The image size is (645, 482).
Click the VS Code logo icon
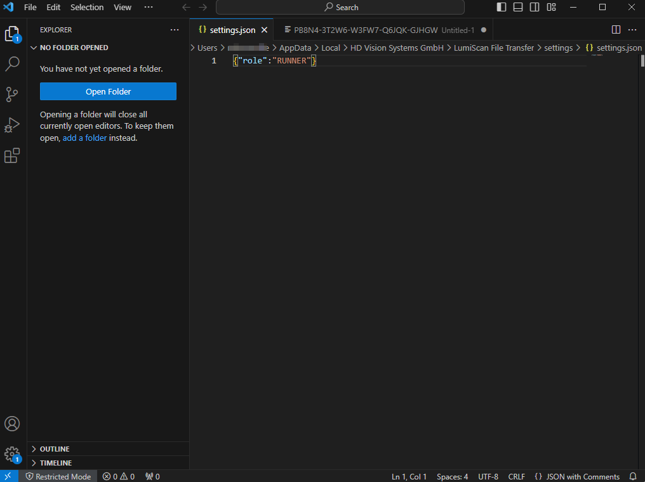[8, 7]
